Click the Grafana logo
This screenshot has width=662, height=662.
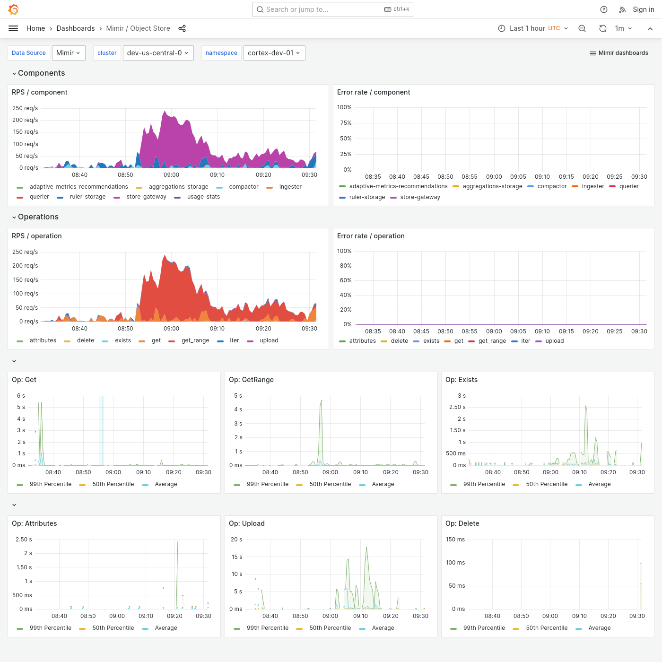[13, 9]
